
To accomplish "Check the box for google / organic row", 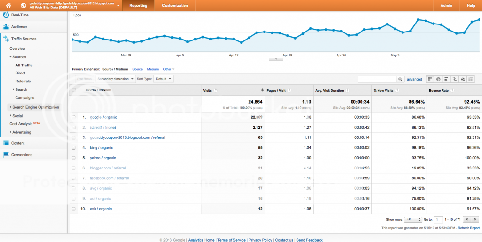I will tap(73, 117).
